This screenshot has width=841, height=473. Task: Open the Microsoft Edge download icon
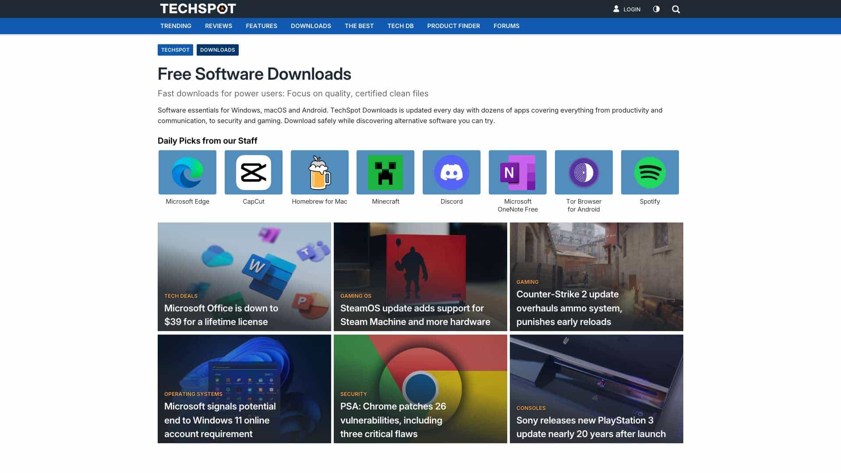point(187,172)
